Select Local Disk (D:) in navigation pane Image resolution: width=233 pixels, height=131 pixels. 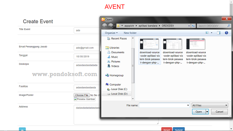(x=117, y=94)
